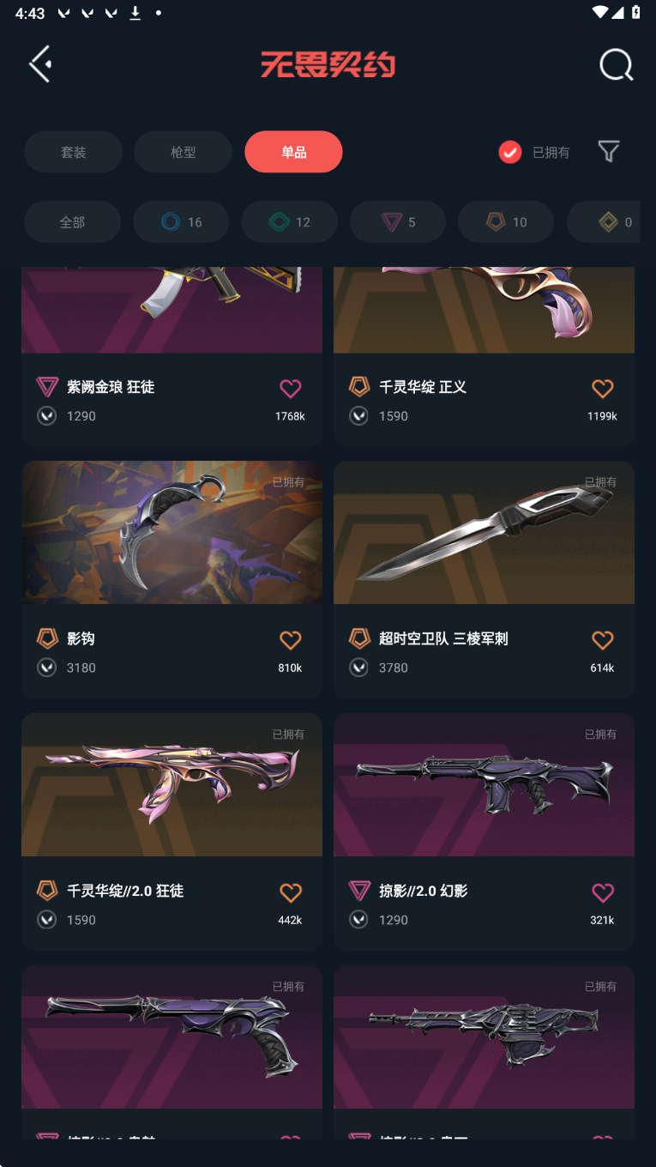The width and height of the screenshot is (656, 1167).
Task: Filter by blue circle tier showing 16
Action: (181, 222)
